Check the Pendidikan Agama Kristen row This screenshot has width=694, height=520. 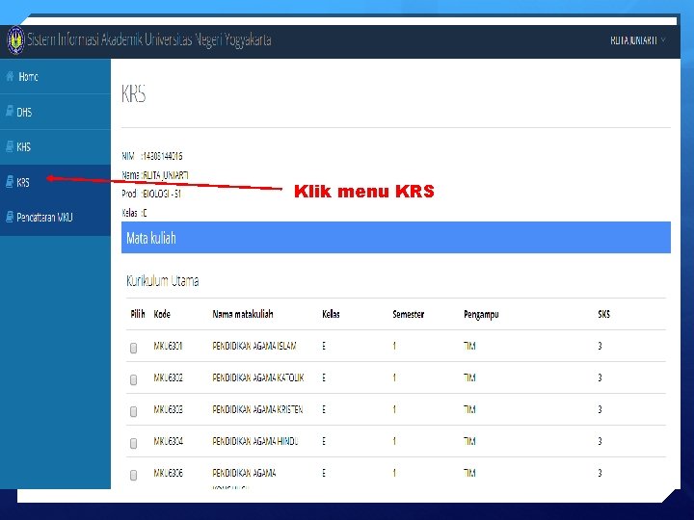pyautogui.click(x=133, y=411)
